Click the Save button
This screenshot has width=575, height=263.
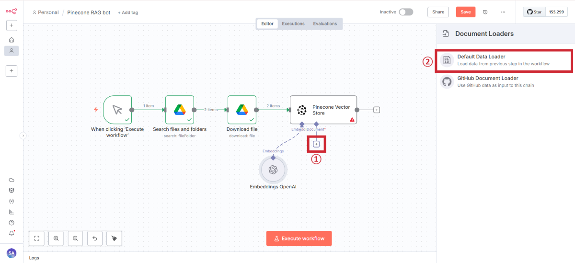point(465,12)
